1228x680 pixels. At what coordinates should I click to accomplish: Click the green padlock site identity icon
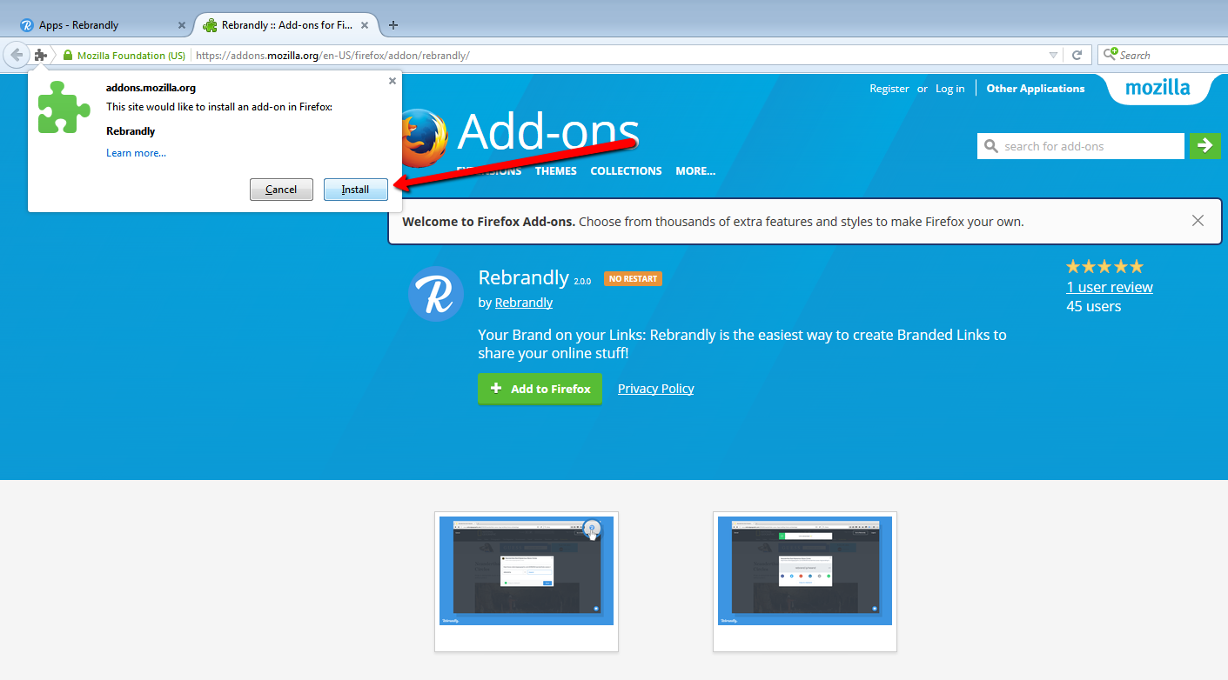click(68, 55)
